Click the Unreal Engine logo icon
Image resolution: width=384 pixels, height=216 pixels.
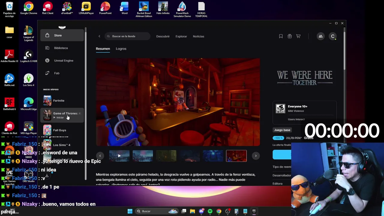point(47,61)
